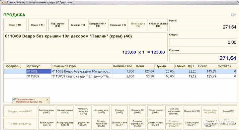Select the row 'Ведро без крышки 10л'
The height and width of the screenshot is (130, 239).
[x=120, y=71]
